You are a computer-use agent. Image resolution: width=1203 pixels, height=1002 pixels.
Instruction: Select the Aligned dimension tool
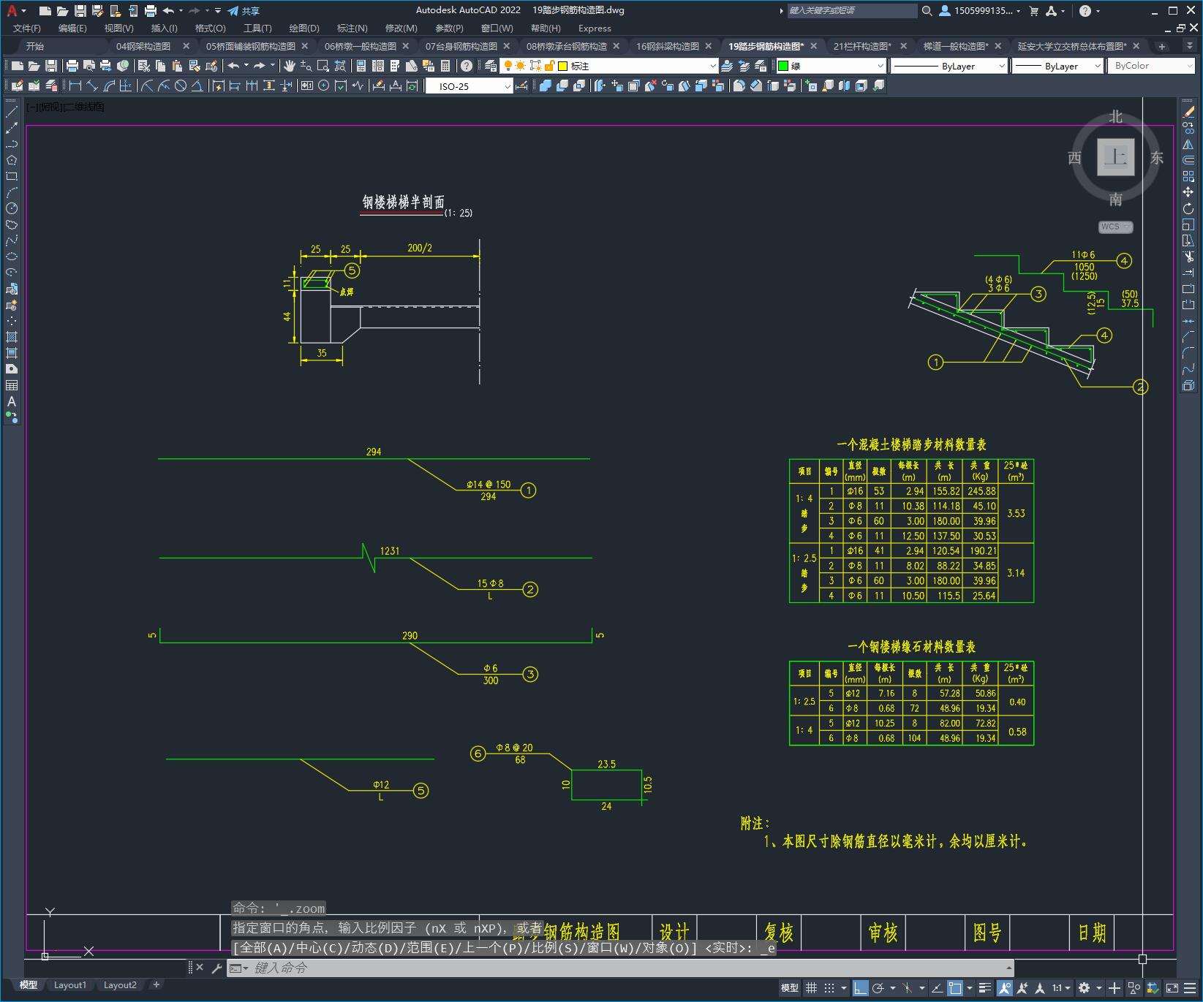[92, 86]
